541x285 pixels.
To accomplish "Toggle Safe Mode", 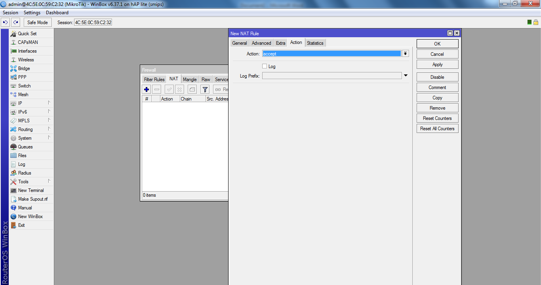I will coord(38,23).
